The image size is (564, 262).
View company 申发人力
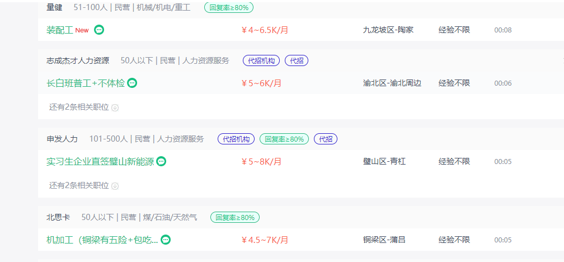pyautogui.click(x=62, y=139)
